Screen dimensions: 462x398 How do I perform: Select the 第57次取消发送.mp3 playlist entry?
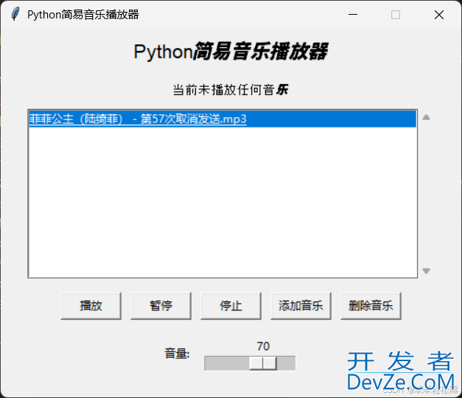click(x=223, y=119)
